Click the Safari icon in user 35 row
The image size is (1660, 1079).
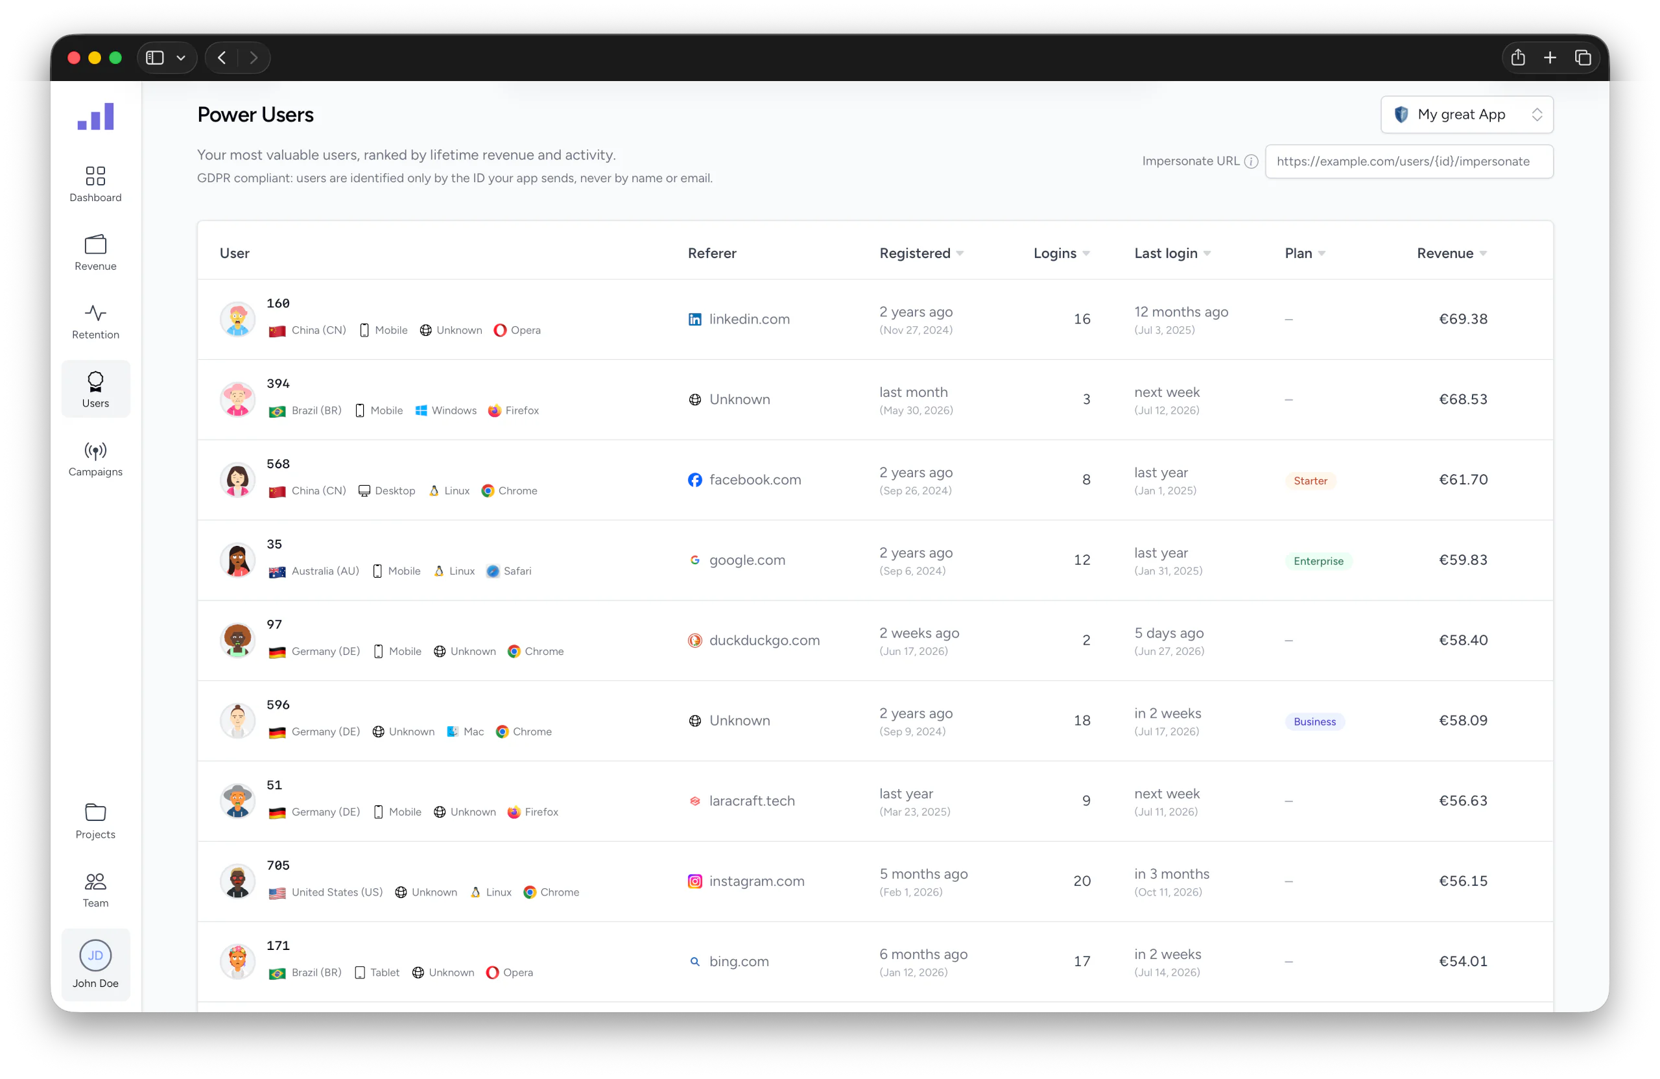click(492, 571)
